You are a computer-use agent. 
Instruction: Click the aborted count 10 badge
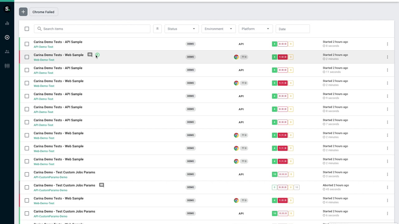(x=296, y=187)
